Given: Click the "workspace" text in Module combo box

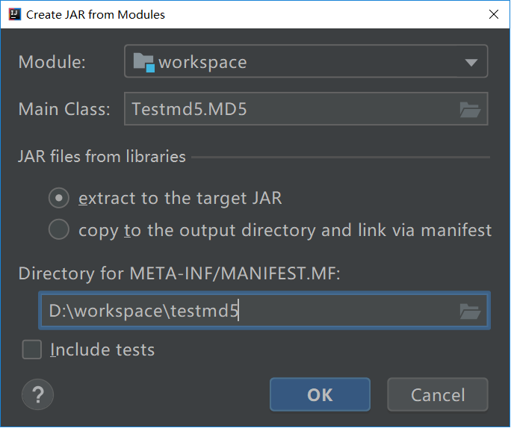Looking at the screenshot, I should (x=202, y=63).
